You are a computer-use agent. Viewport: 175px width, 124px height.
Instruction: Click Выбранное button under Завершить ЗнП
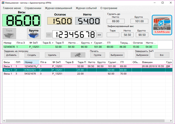(x=143, y=55)
